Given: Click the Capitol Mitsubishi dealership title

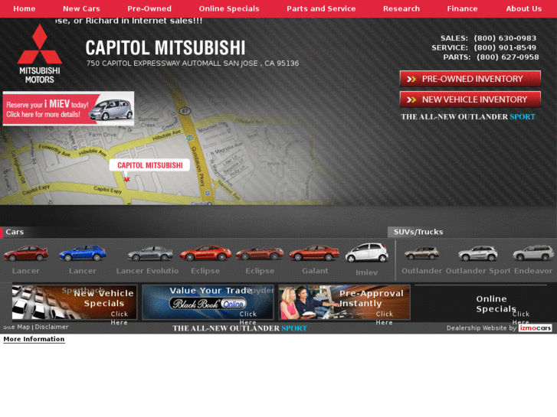Looking at the screenshot, I should 165,47.
